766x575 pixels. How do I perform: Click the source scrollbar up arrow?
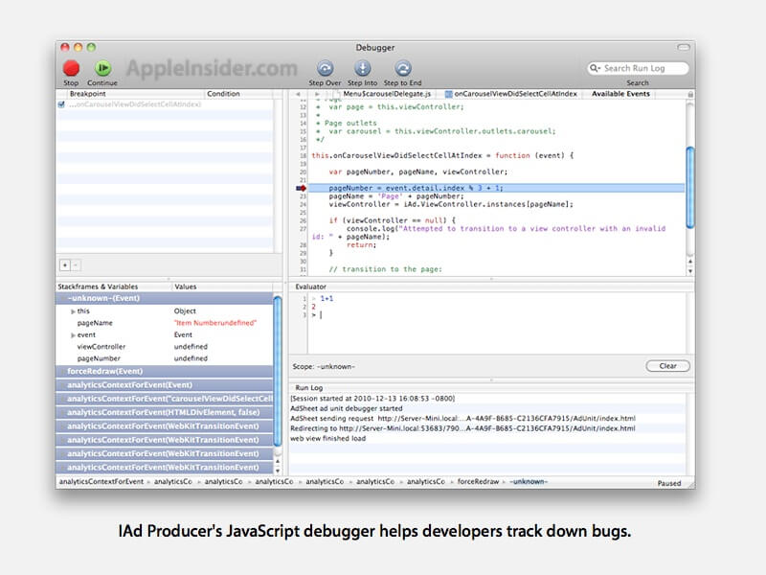690,262
